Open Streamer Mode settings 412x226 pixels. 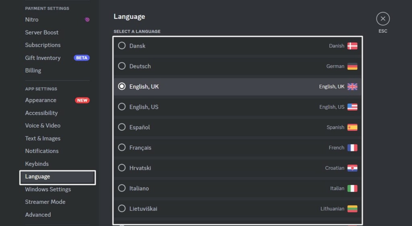[x=45, y=202]
